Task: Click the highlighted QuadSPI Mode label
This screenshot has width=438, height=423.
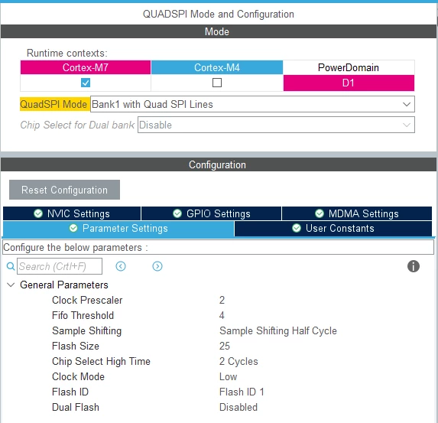Action: click(55, 104)
